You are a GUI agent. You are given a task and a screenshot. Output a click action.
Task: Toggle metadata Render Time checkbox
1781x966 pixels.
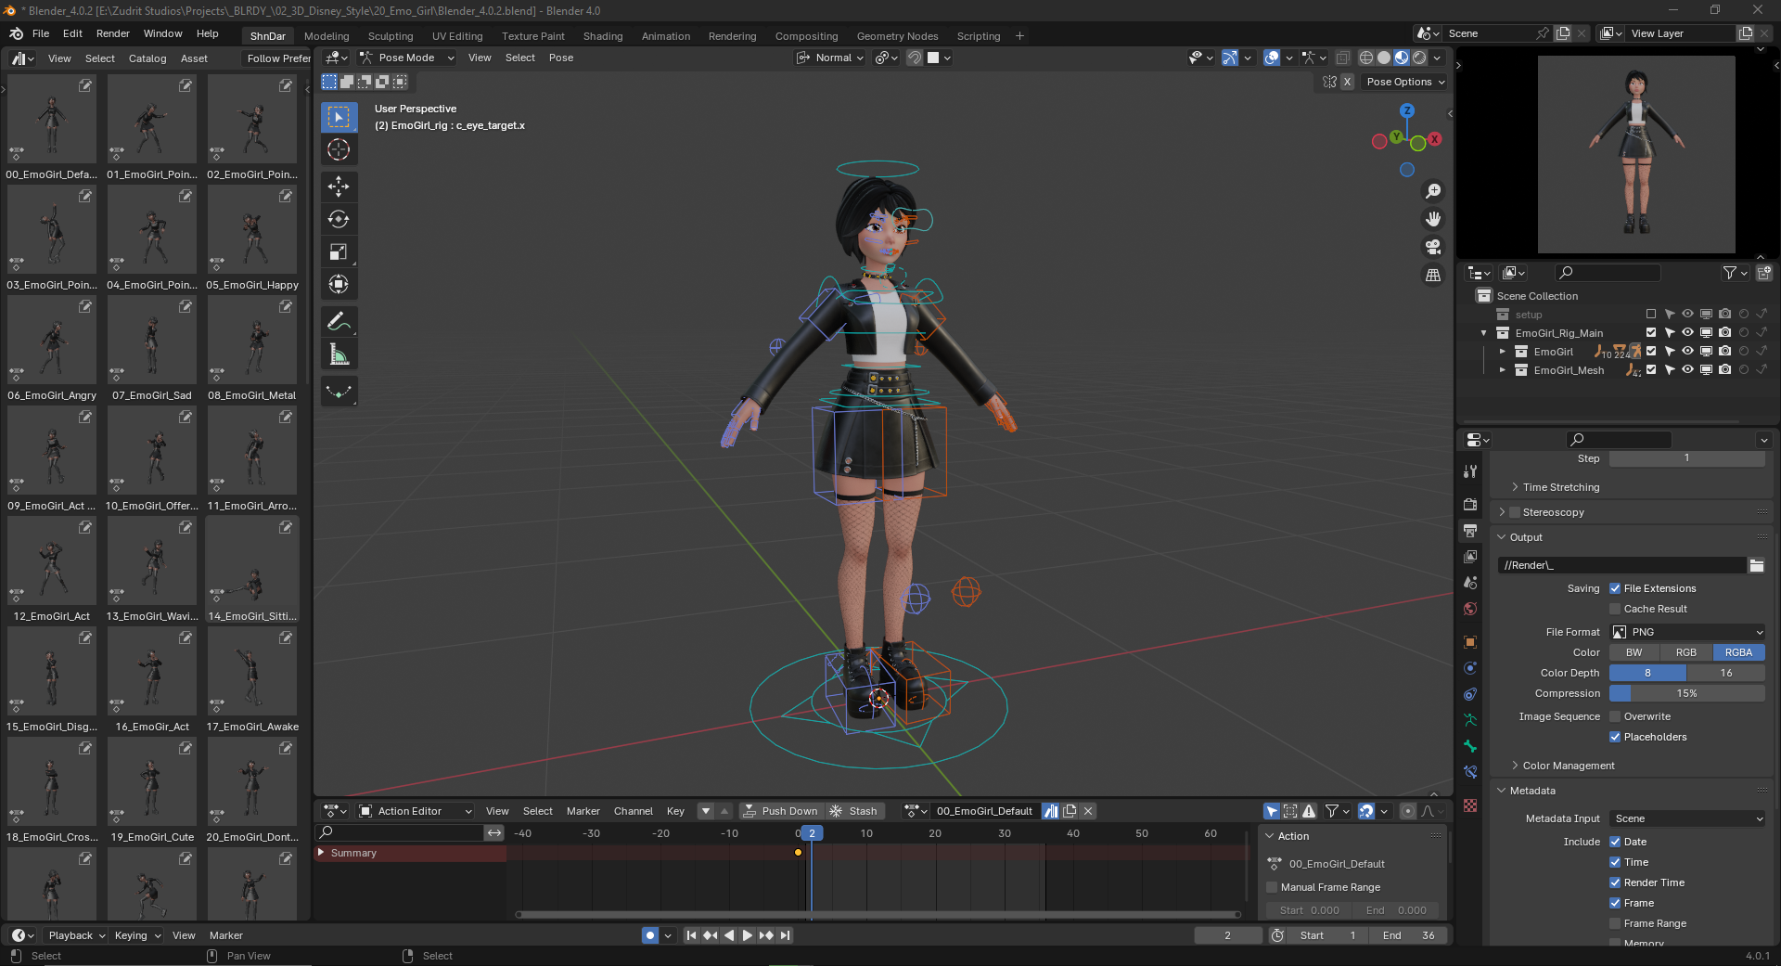tap(1615, 882)
